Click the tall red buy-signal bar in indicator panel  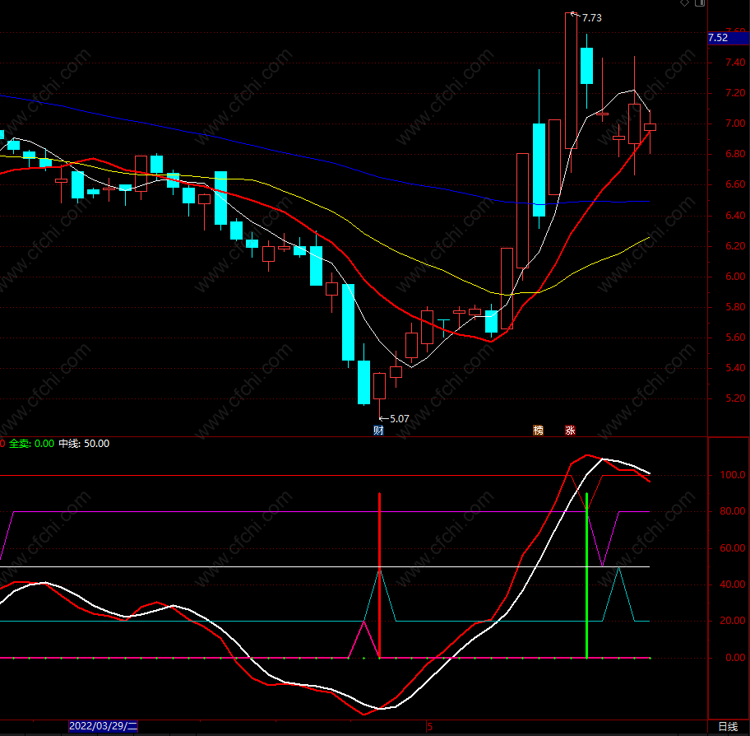[379, 575]
